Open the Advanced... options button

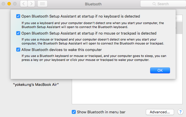160,112
